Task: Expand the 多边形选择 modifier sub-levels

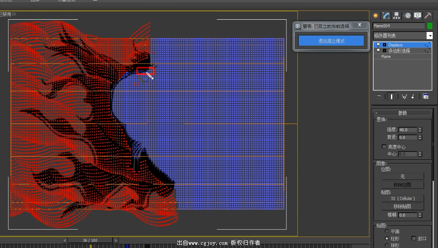Action: [384, 51]
